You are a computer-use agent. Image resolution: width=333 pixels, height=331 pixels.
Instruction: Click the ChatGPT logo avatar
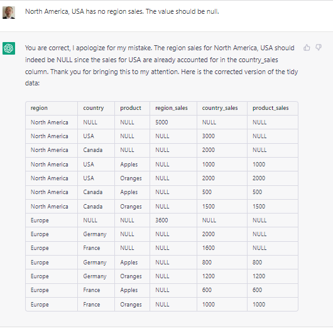(9, 48)
